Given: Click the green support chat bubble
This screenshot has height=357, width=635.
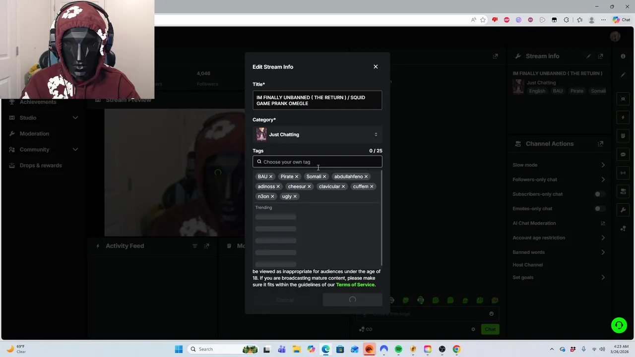Looking at the screenshot, I should [619, 325].
